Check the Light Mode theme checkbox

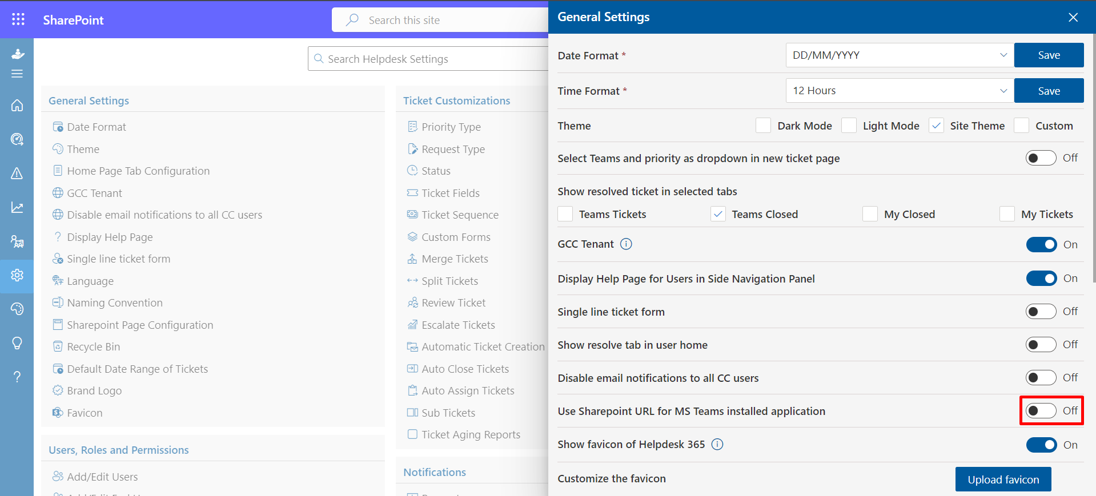pyautogui.click(x=849, y=126)
